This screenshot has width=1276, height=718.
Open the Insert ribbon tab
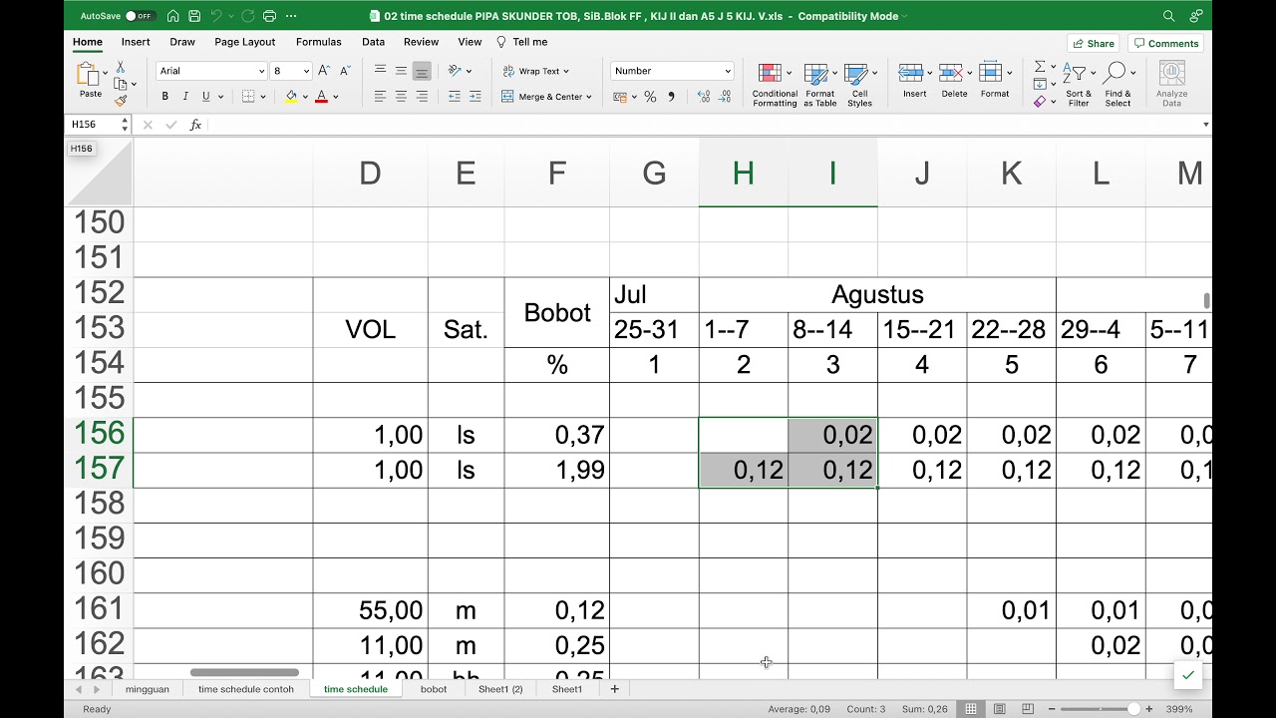tap(136, 42)
